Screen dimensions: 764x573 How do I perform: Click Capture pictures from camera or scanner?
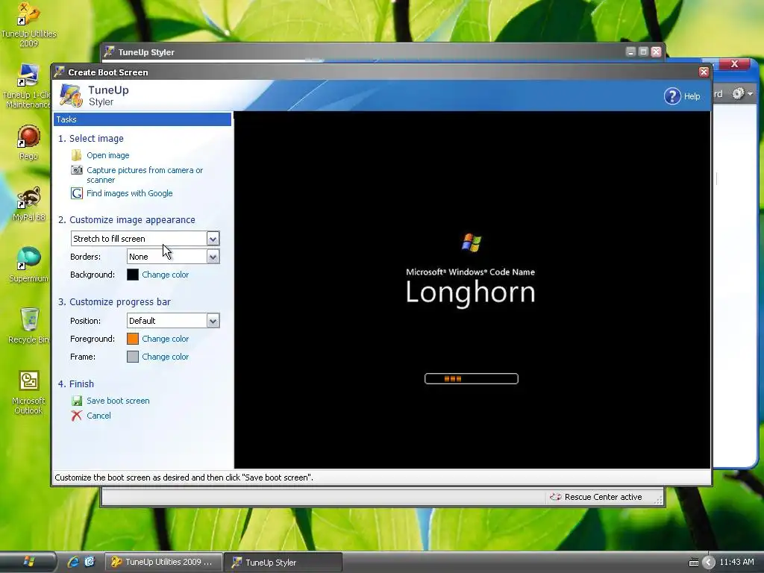click(145, 175)
